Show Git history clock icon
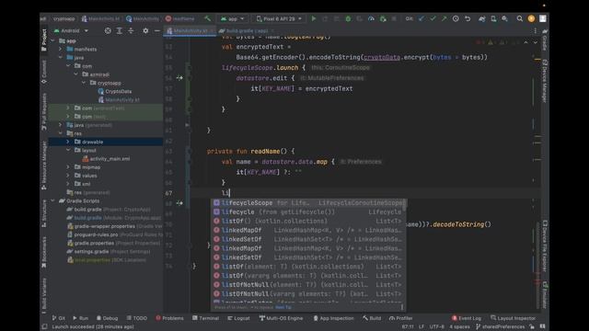 pos(456,18)
